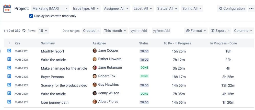Uncheck Display issues with timer only
This screenshot has width=255, height=110.
[x=31, y=16]
